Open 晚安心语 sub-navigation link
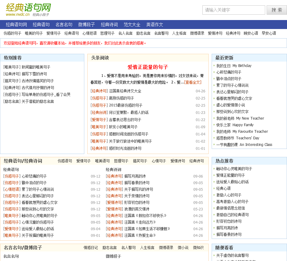287x261 pixels. [x=251, y=33]
